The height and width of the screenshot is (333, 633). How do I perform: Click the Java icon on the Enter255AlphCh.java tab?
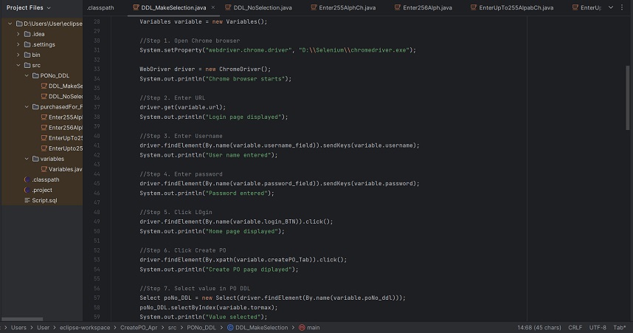tap(314, 7)
